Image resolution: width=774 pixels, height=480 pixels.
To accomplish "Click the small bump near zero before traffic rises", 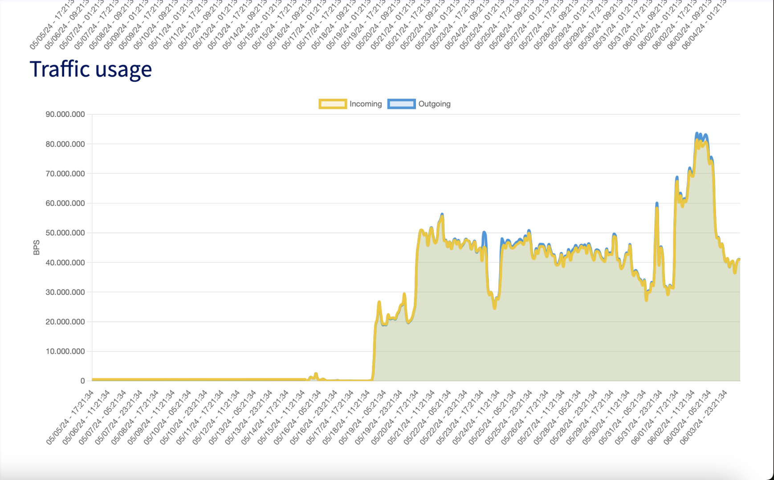I will [316, 375].
